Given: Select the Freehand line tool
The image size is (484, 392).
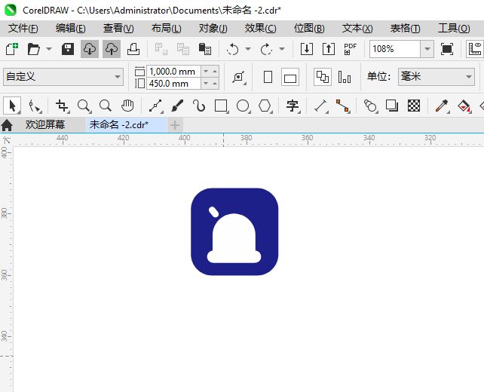Looking at the screenshot, I should coord(155,106).
